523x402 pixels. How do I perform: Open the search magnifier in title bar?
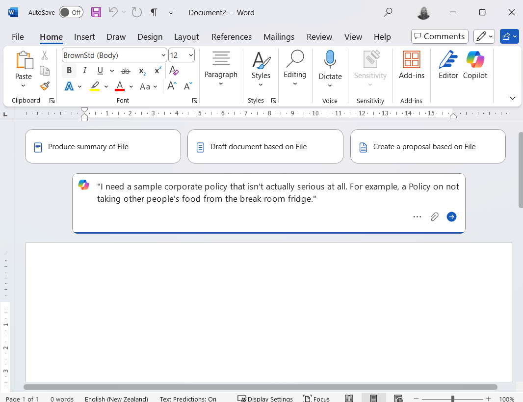coord(388,13)
